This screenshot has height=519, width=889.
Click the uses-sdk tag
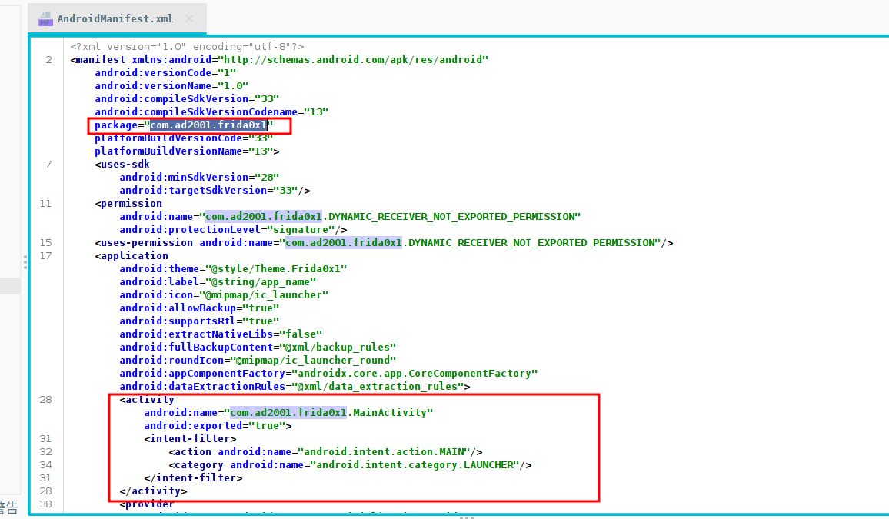(x=122, y=164)
